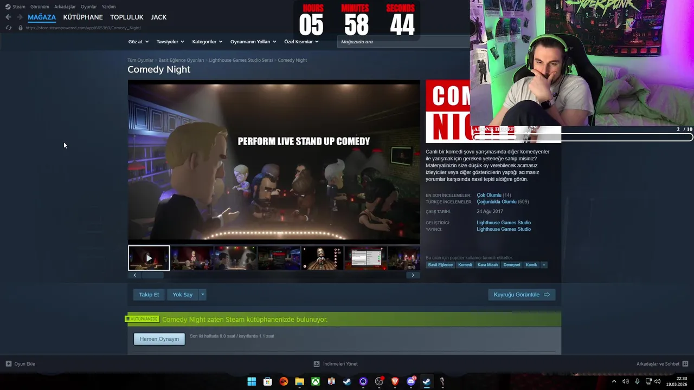Select the Komedi tag
The image size is (694, 390).
point(465,265)
